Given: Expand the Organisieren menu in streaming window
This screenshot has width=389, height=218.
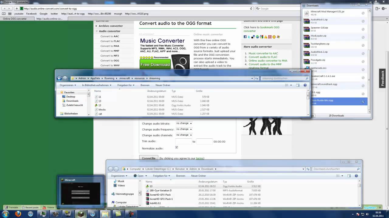Looking at the screenshot, I should coord(68,85).
